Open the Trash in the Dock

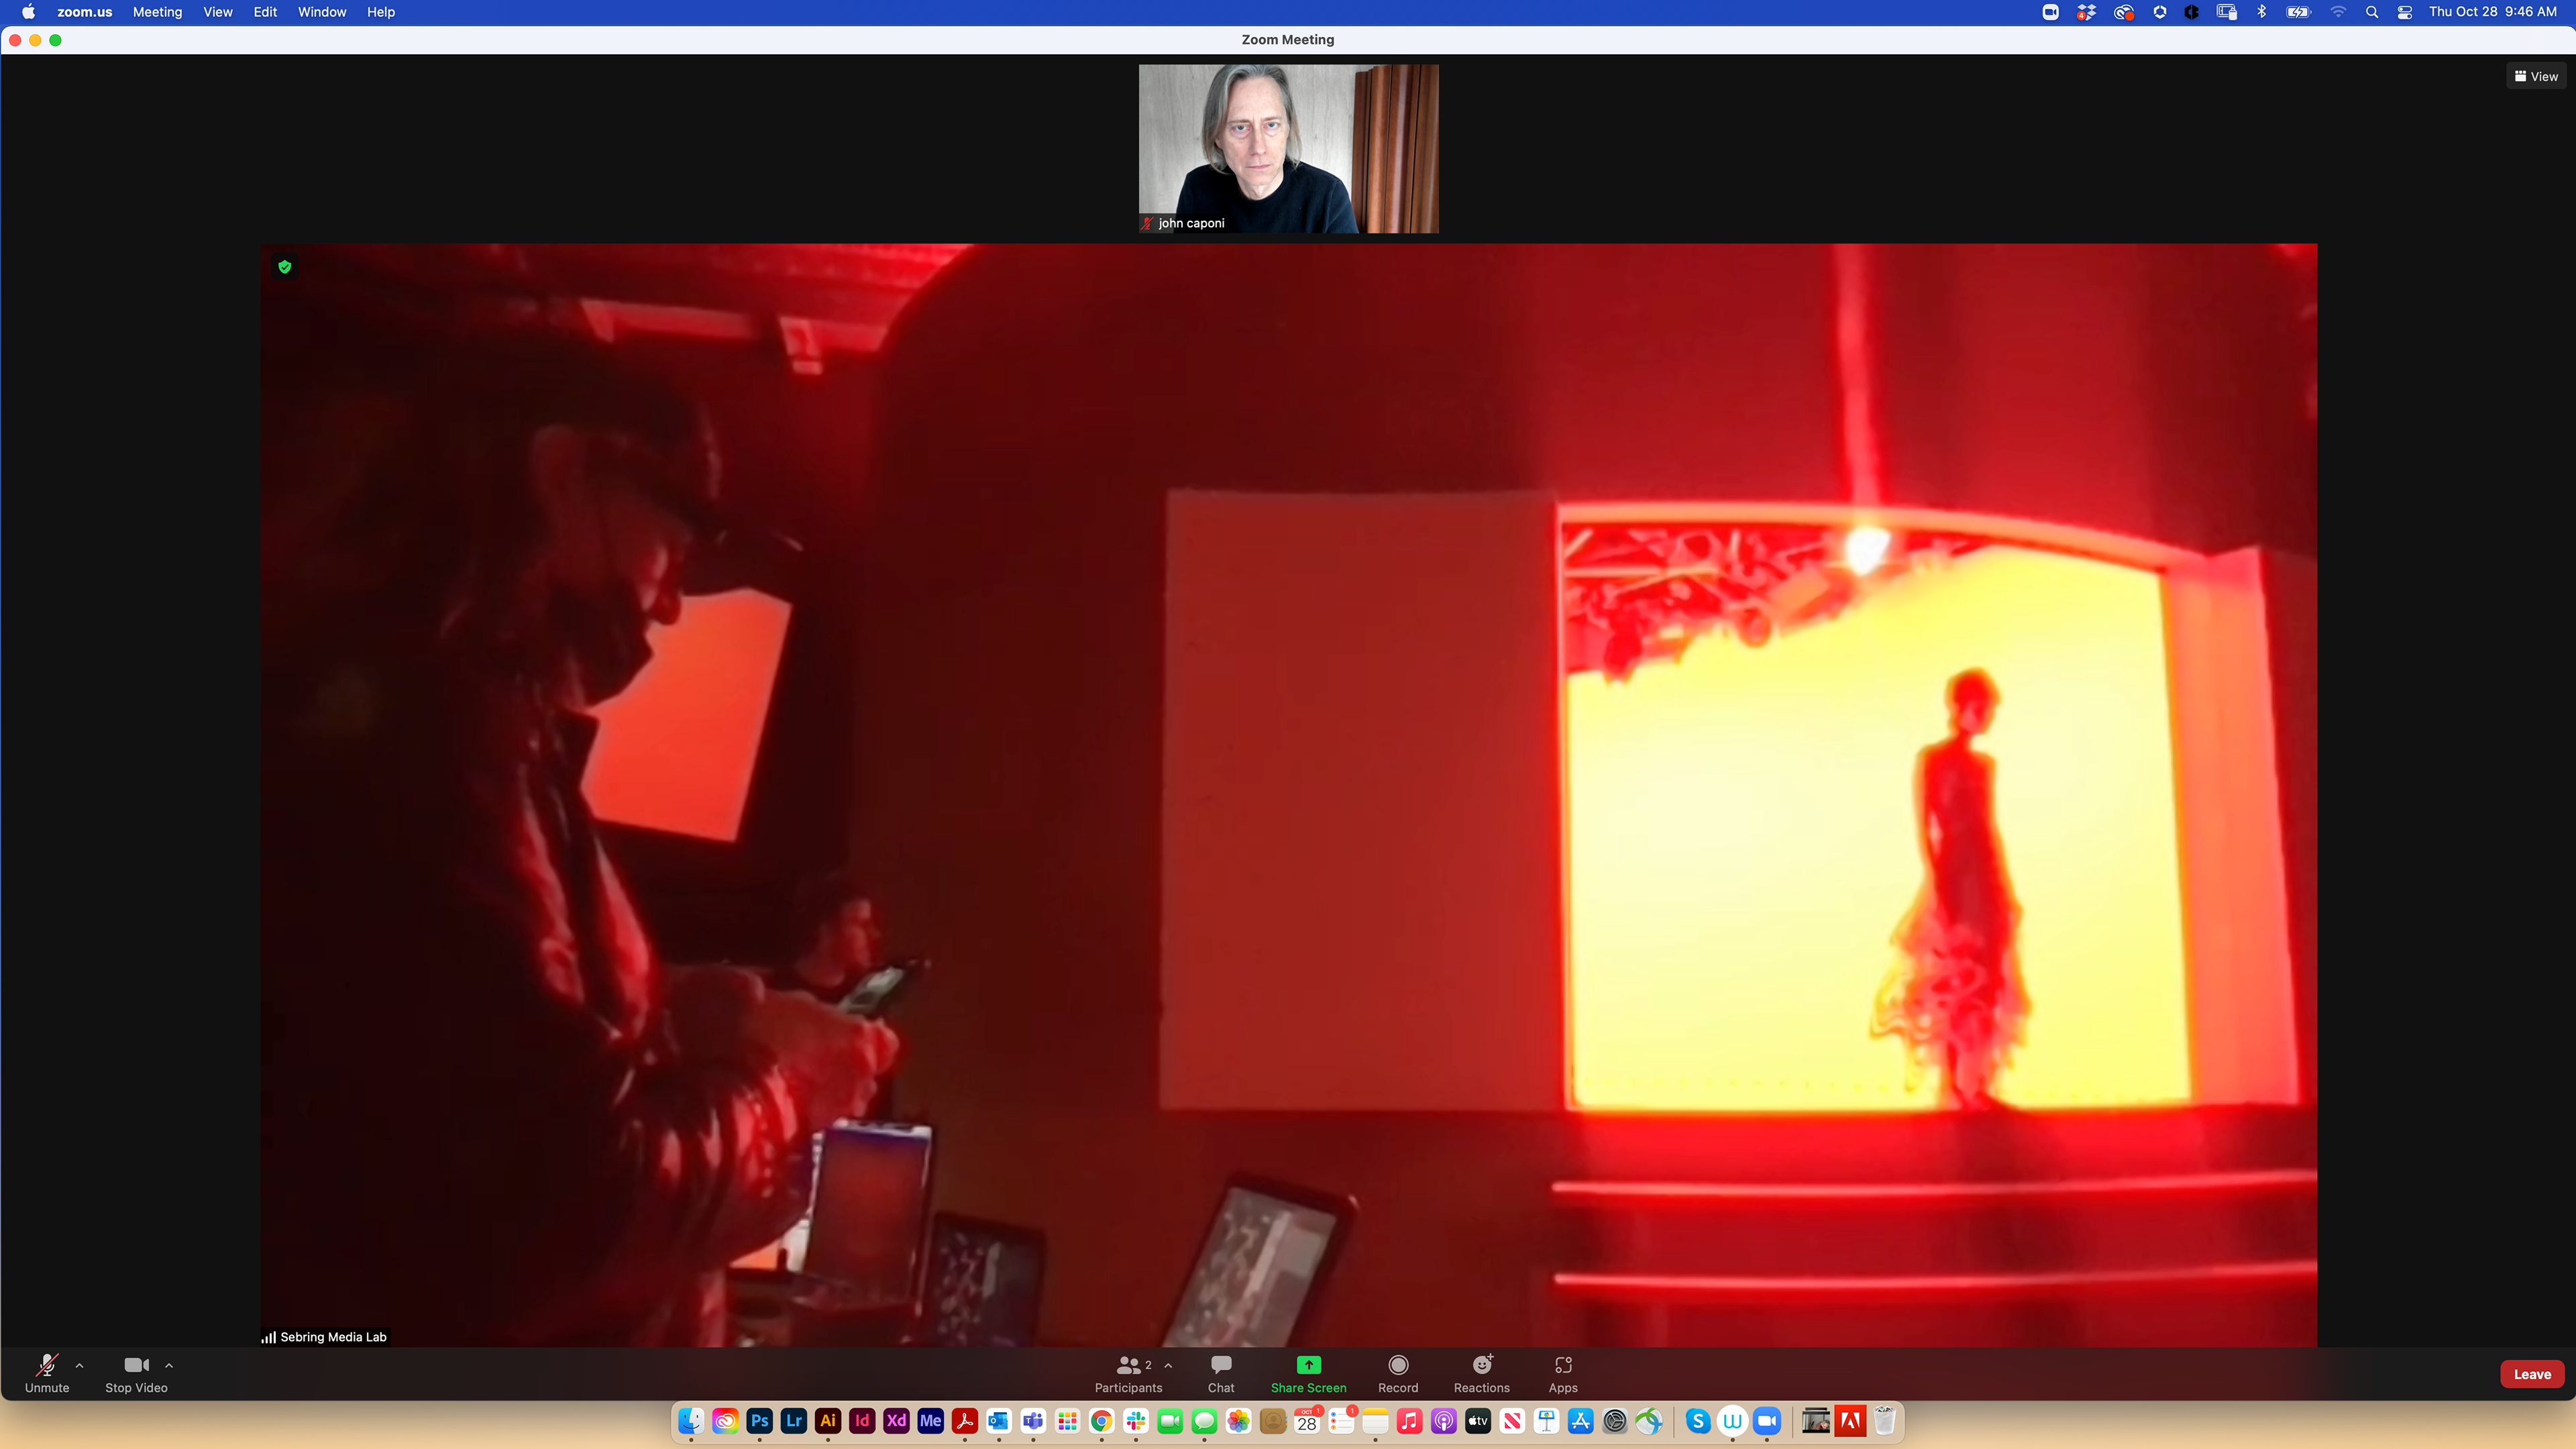(1885, 1420)
